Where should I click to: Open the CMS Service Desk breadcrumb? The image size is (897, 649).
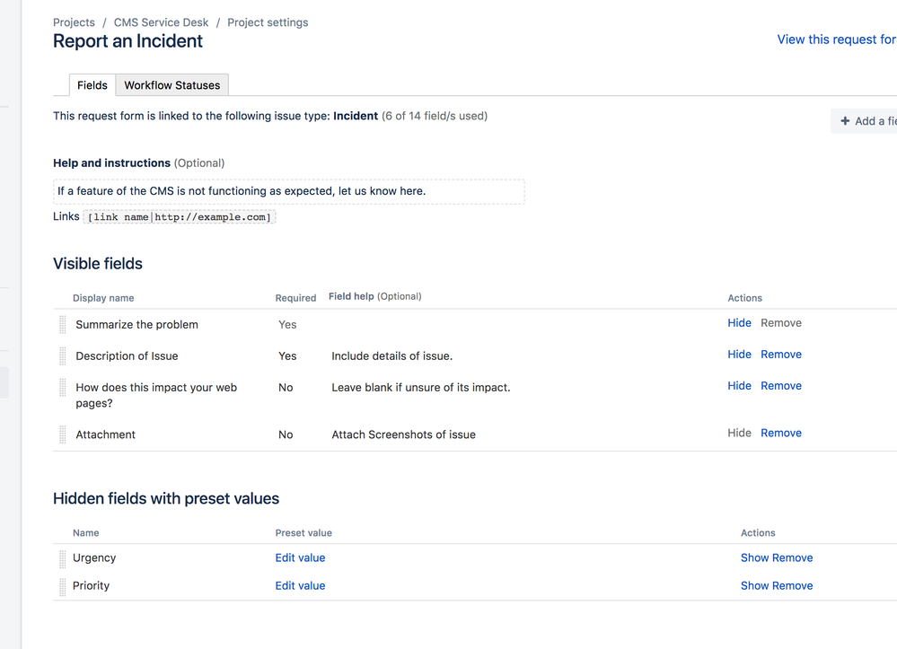[161, 22]
